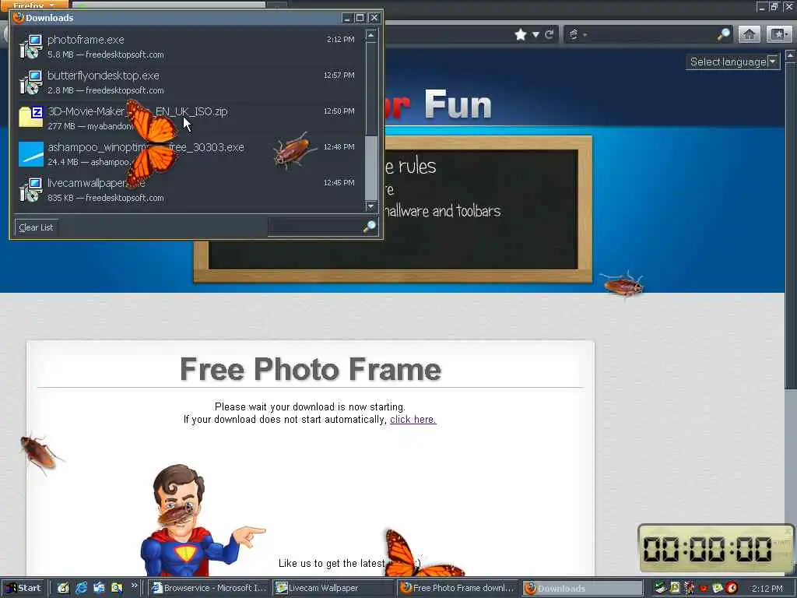The image size is (797, 598).
Task: Minimize the Downloads window
Action: [x=346, y=18]
